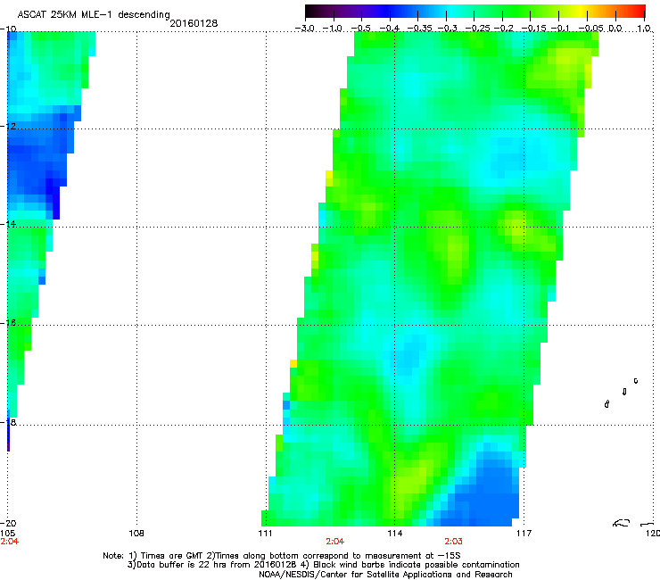Select the '-14' latitude axis label

coord(8,224)
